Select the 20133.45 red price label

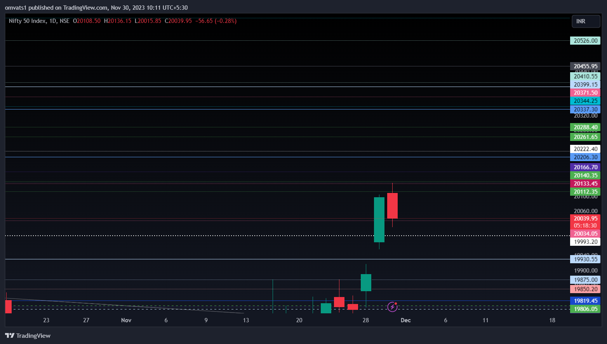pos(585,184)
